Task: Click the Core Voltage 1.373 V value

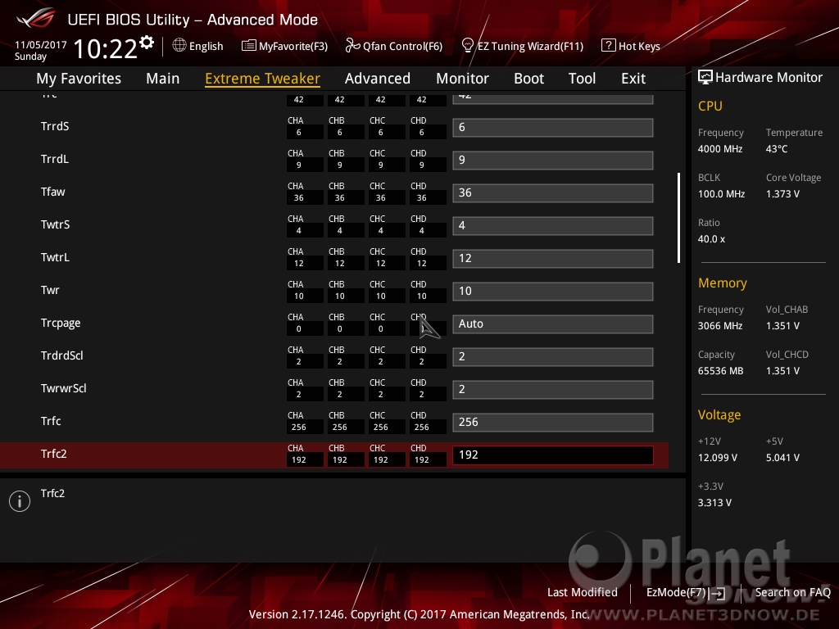Action: [x=782, y=193]
